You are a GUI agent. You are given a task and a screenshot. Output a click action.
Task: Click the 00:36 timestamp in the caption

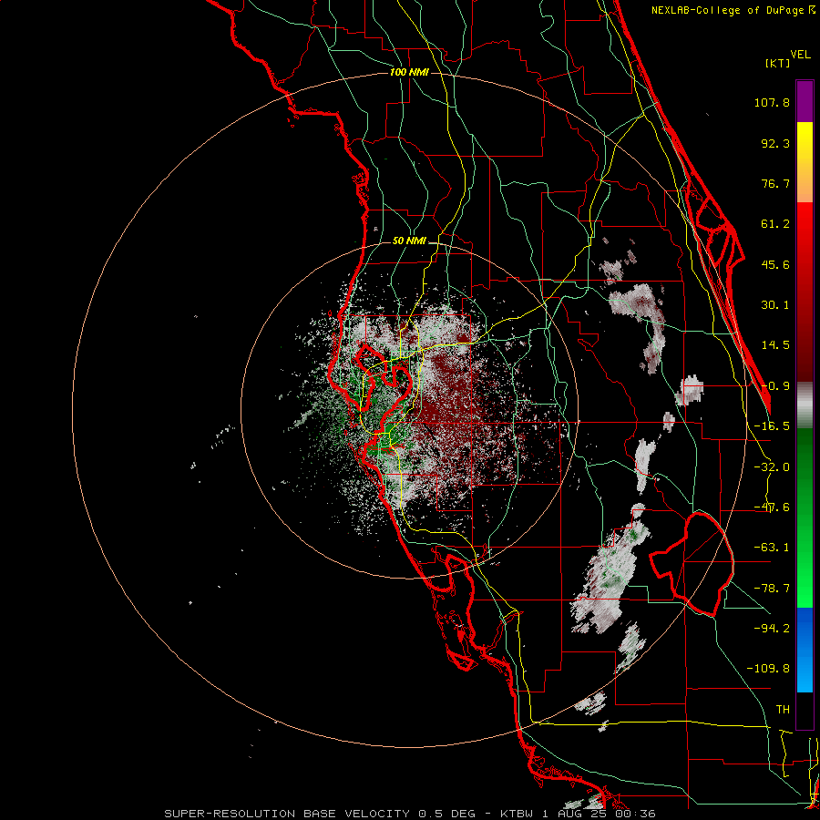(x=637, y=814)
